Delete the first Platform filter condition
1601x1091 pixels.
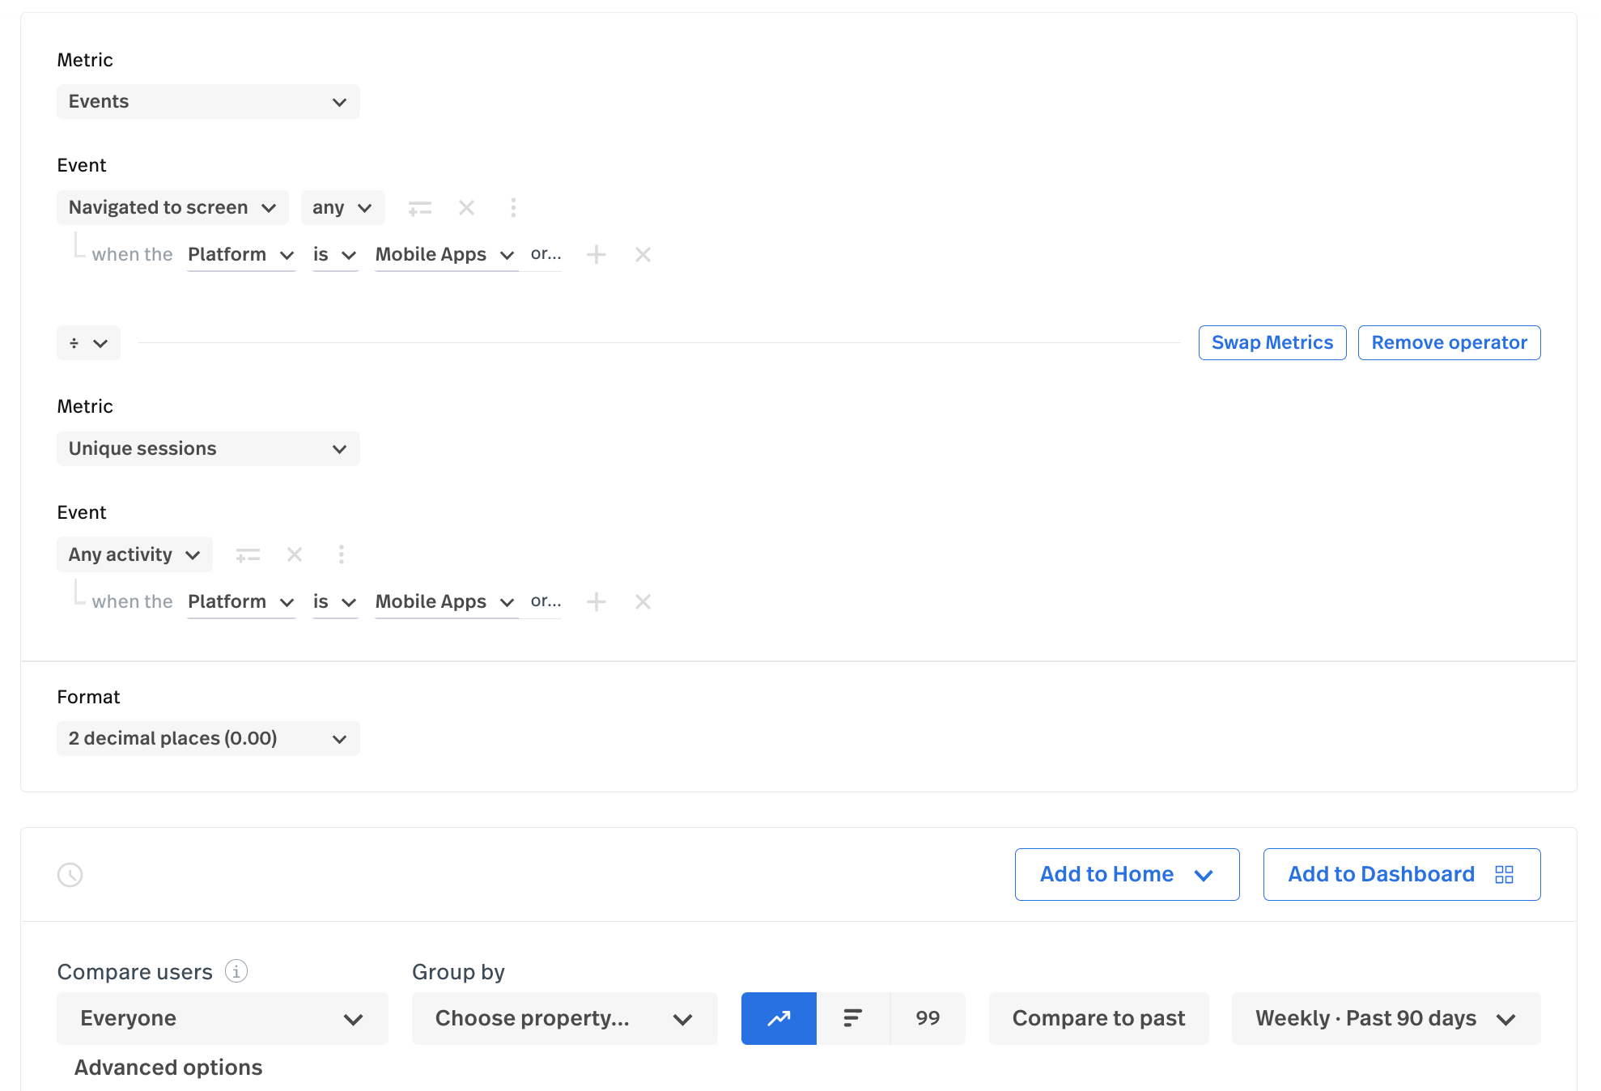click(643, 255)
